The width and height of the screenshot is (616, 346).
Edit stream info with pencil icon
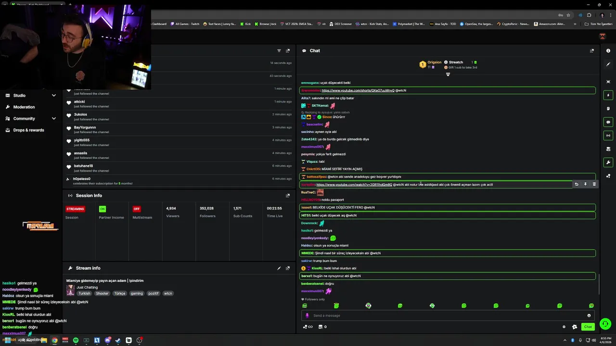(x=279, y=268)
